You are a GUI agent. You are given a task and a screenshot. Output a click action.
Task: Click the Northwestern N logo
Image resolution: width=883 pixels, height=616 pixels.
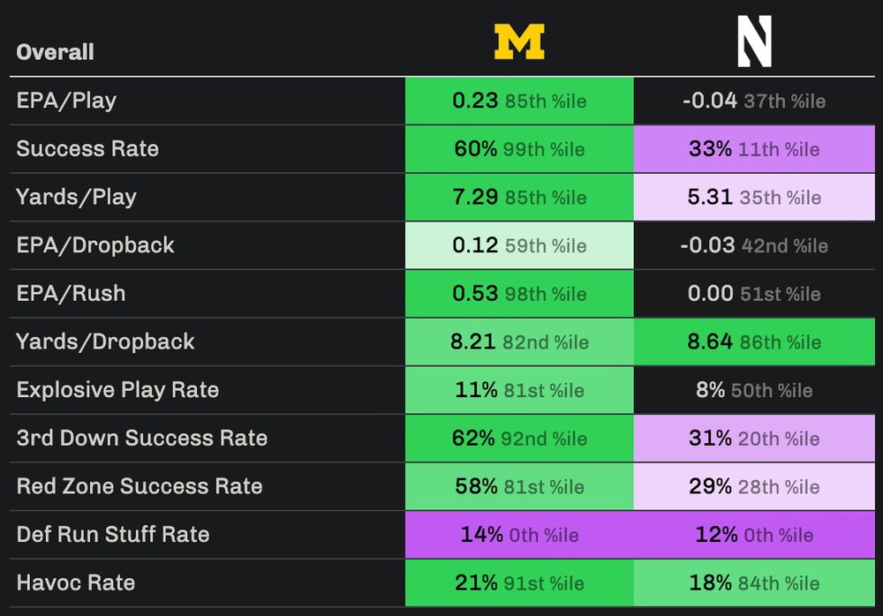coord(754,42)
